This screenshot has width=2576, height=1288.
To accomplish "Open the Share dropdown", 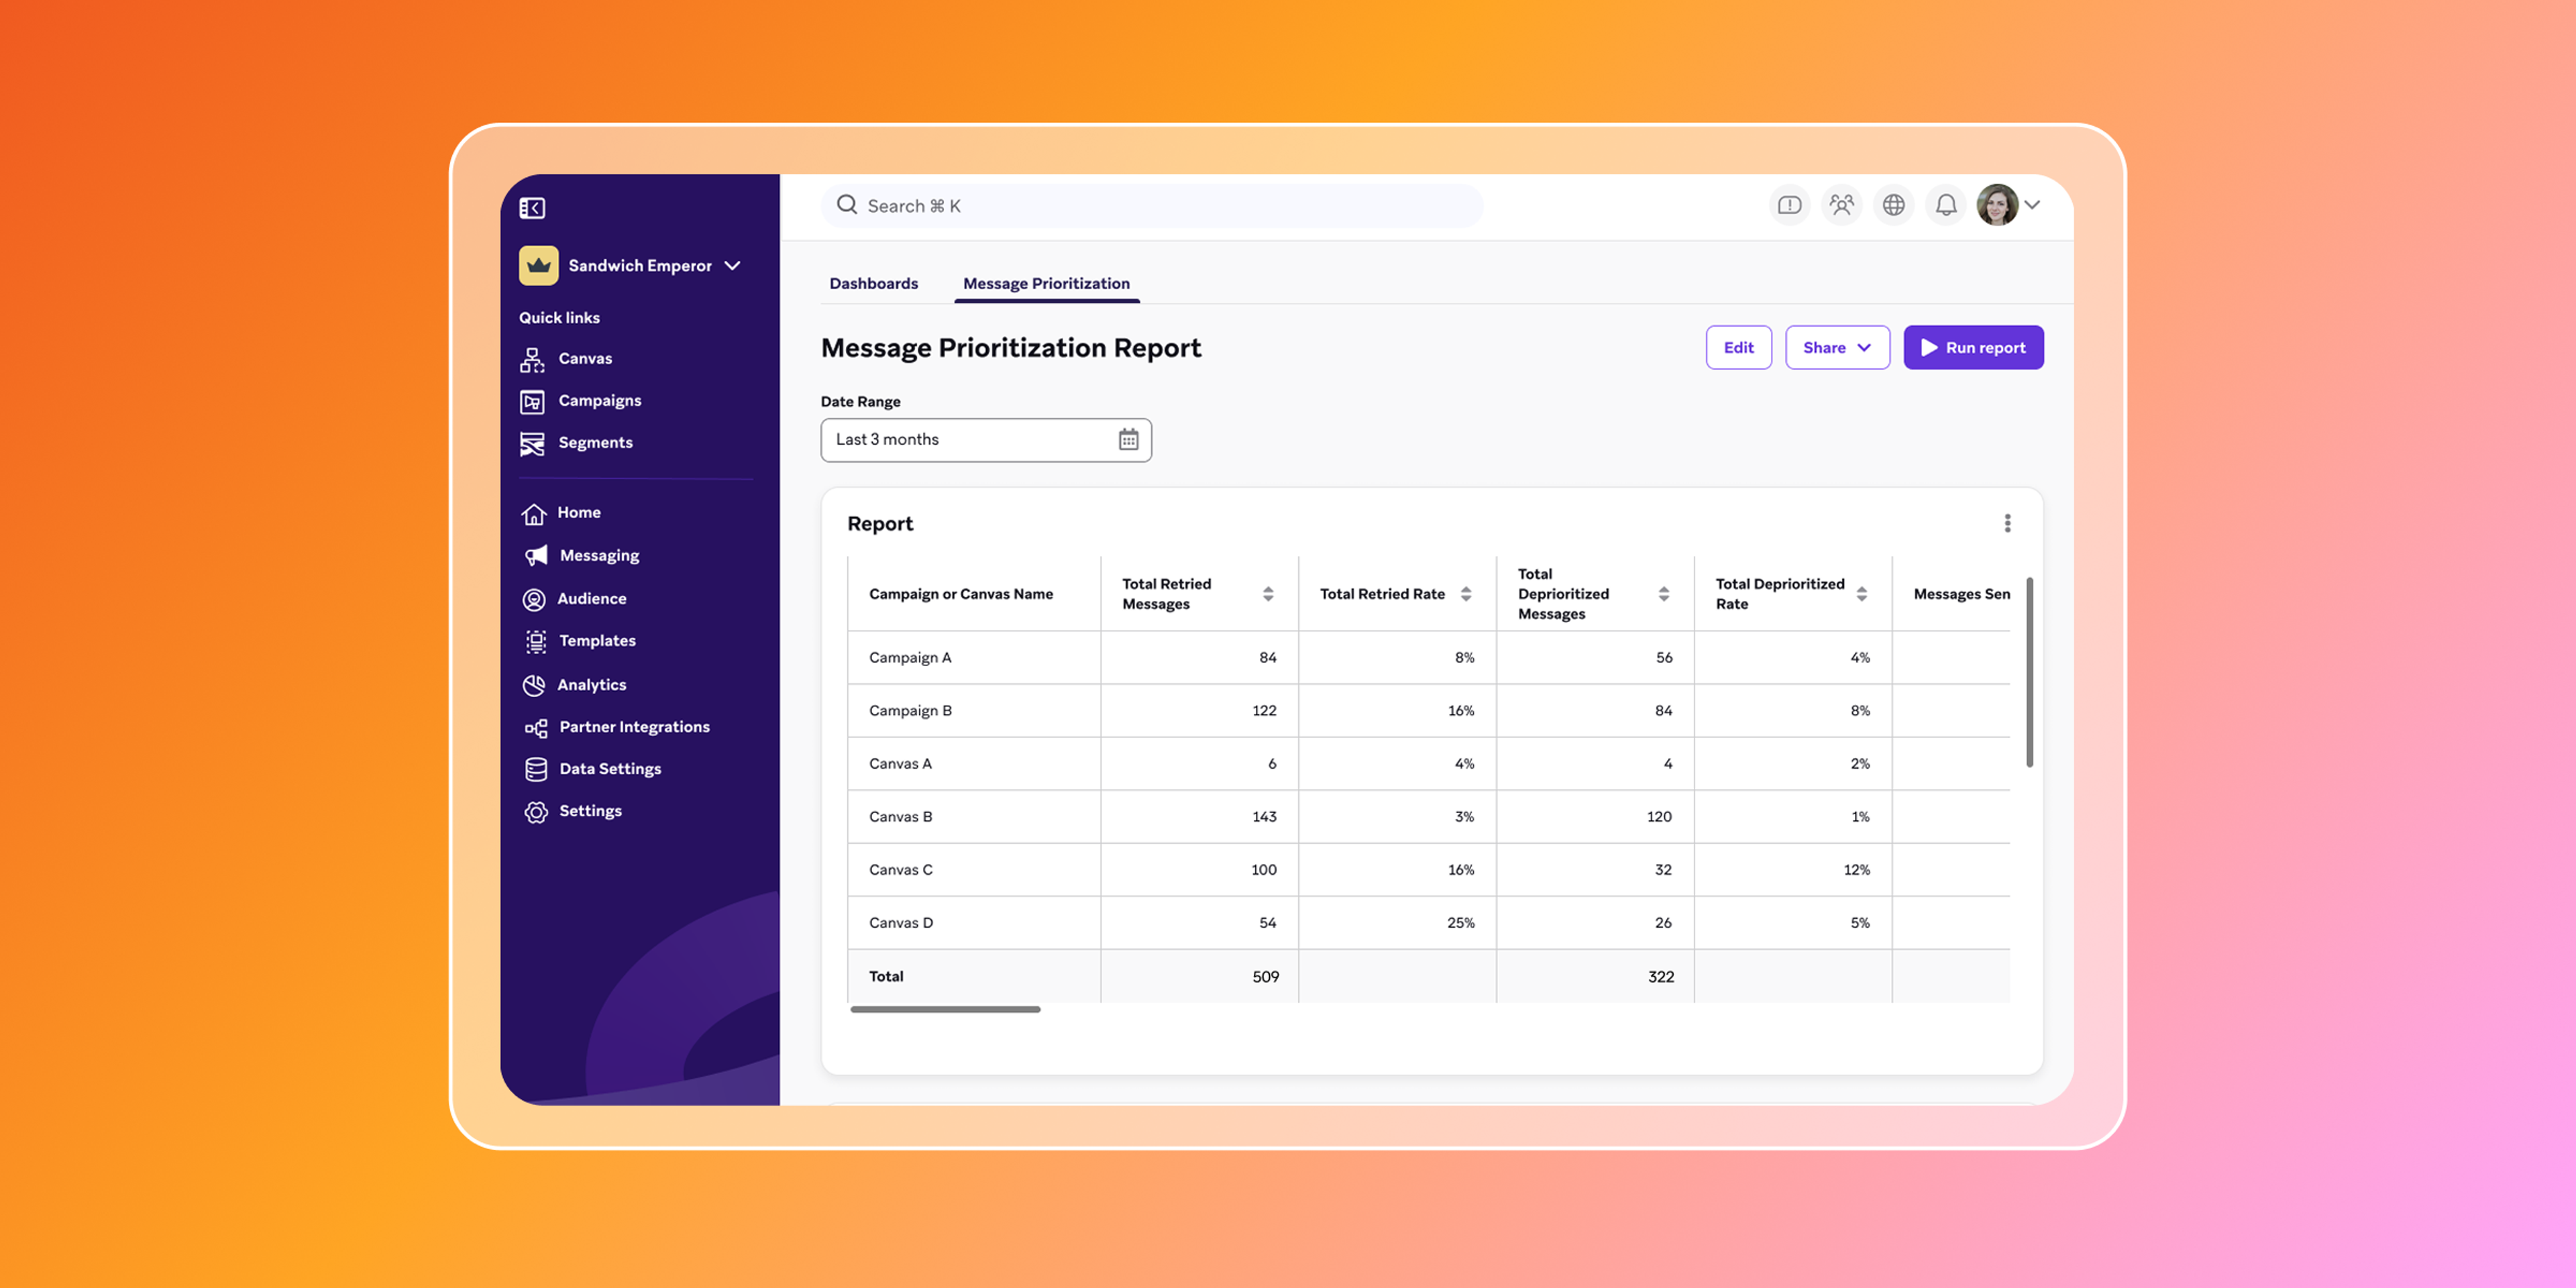I will pyautogui.click(x=1837, y=347).
